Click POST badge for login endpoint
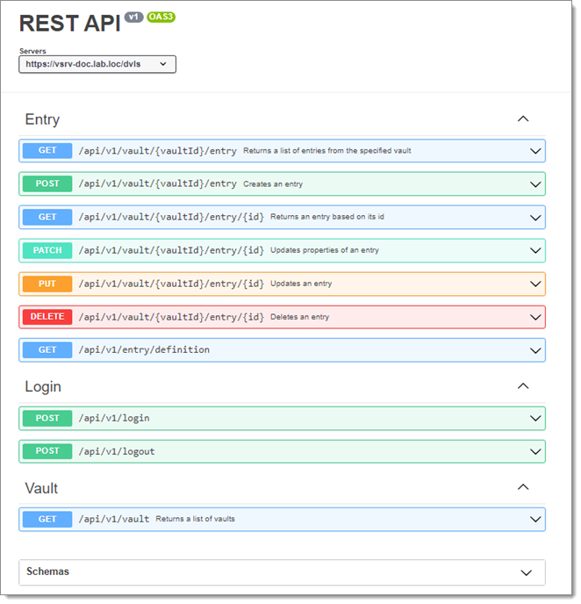Viewport: 581px width, 604px height. point(47,419)
